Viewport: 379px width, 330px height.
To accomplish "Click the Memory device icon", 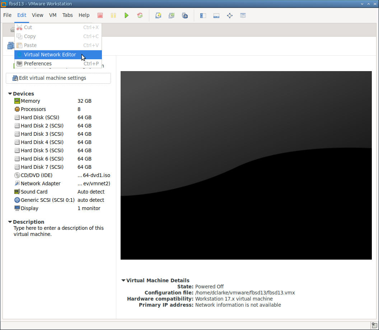I will click(x=17, y=101).
